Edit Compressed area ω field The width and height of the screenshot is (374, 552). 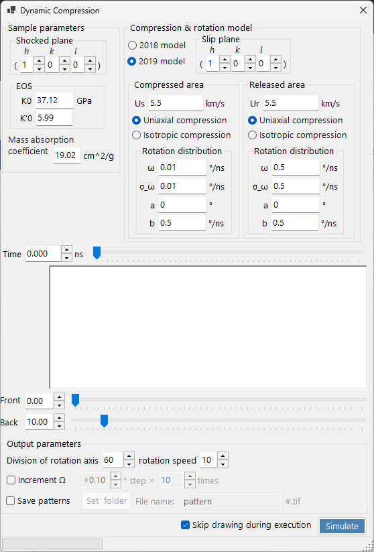(182, 167)
